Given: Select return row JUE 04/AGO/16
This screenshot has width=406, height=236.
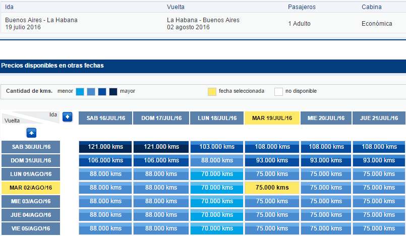Looking at the screenshot, I should (x=31, y=215).
